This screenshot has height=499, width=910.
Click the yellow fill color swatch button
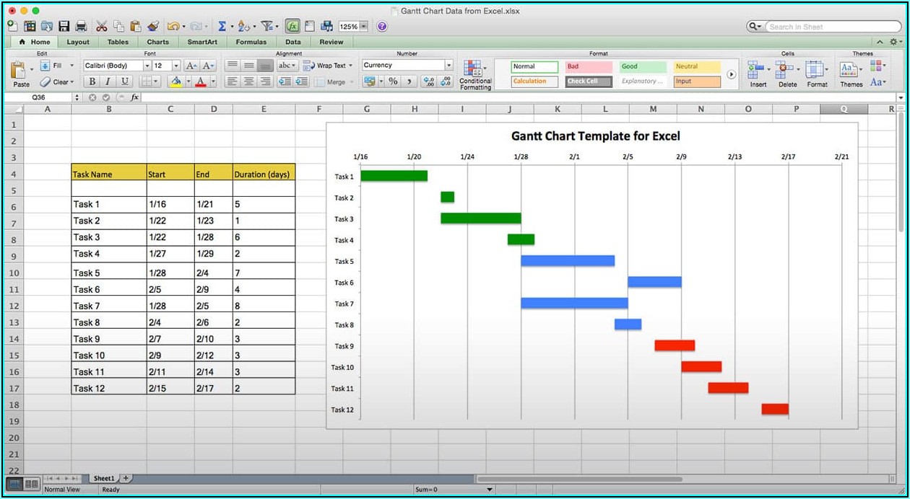(x=175, y=81)
